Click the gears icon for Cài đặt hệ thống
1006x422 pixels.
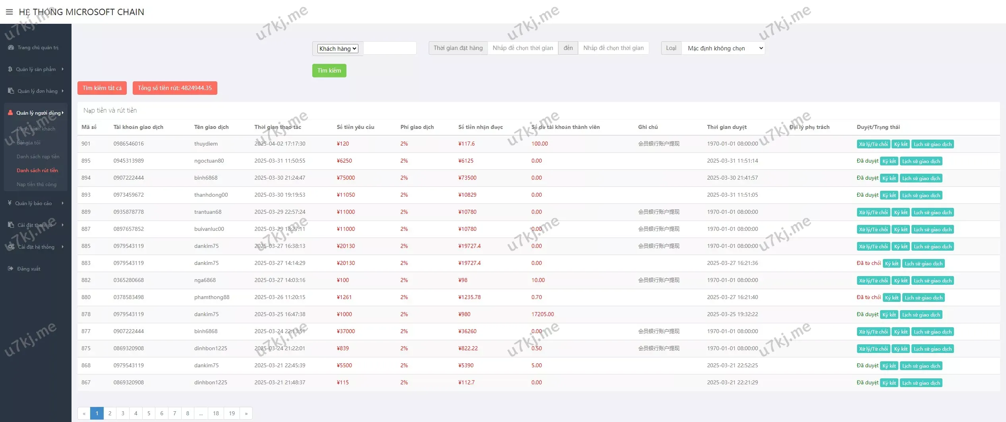pyautogui.click(x=11, y=247)
